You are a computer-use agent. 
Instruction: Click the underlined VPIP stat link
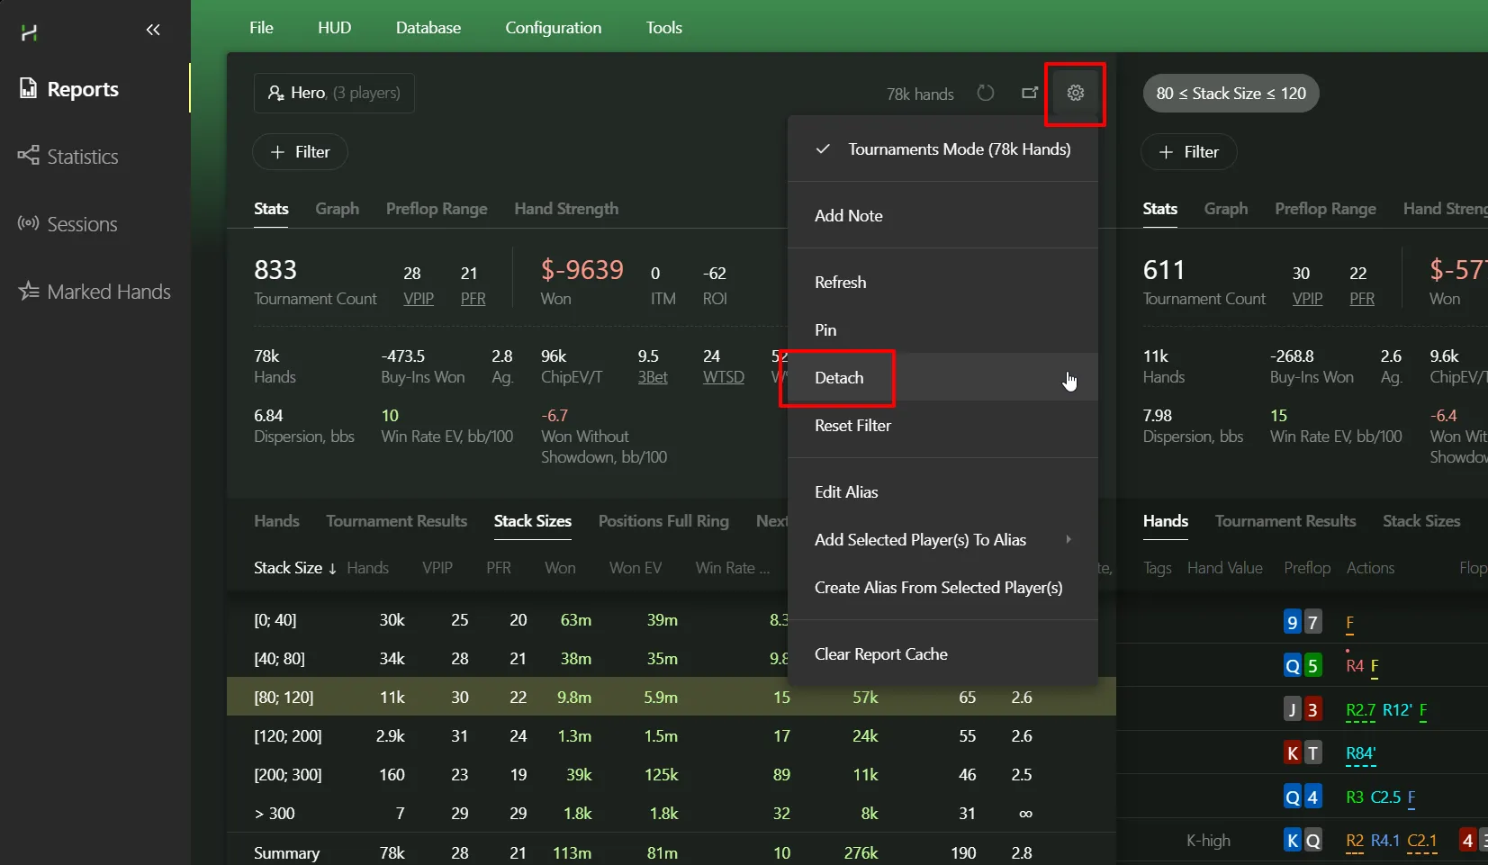point(419,299)
